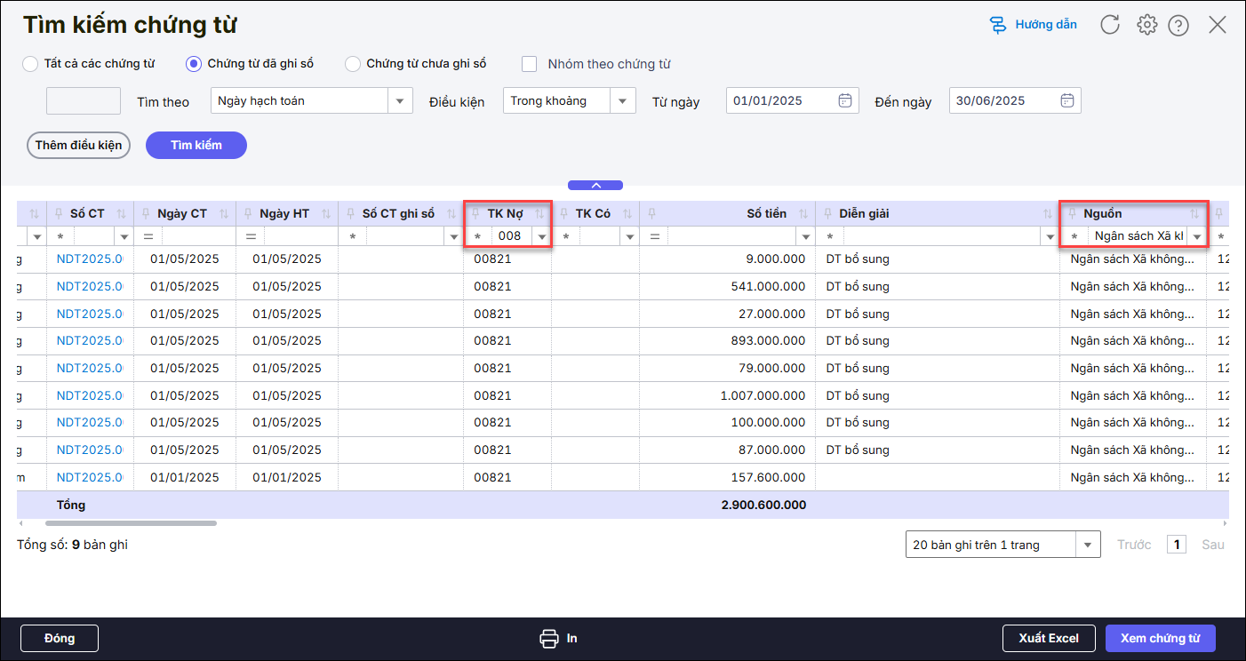Click the printer In icon

(x=549, y=638)
